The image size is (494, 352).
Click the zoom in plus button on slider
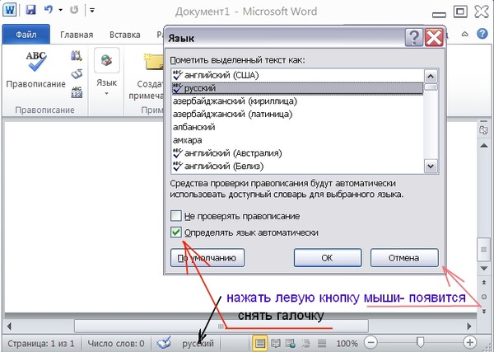[470, 342]
